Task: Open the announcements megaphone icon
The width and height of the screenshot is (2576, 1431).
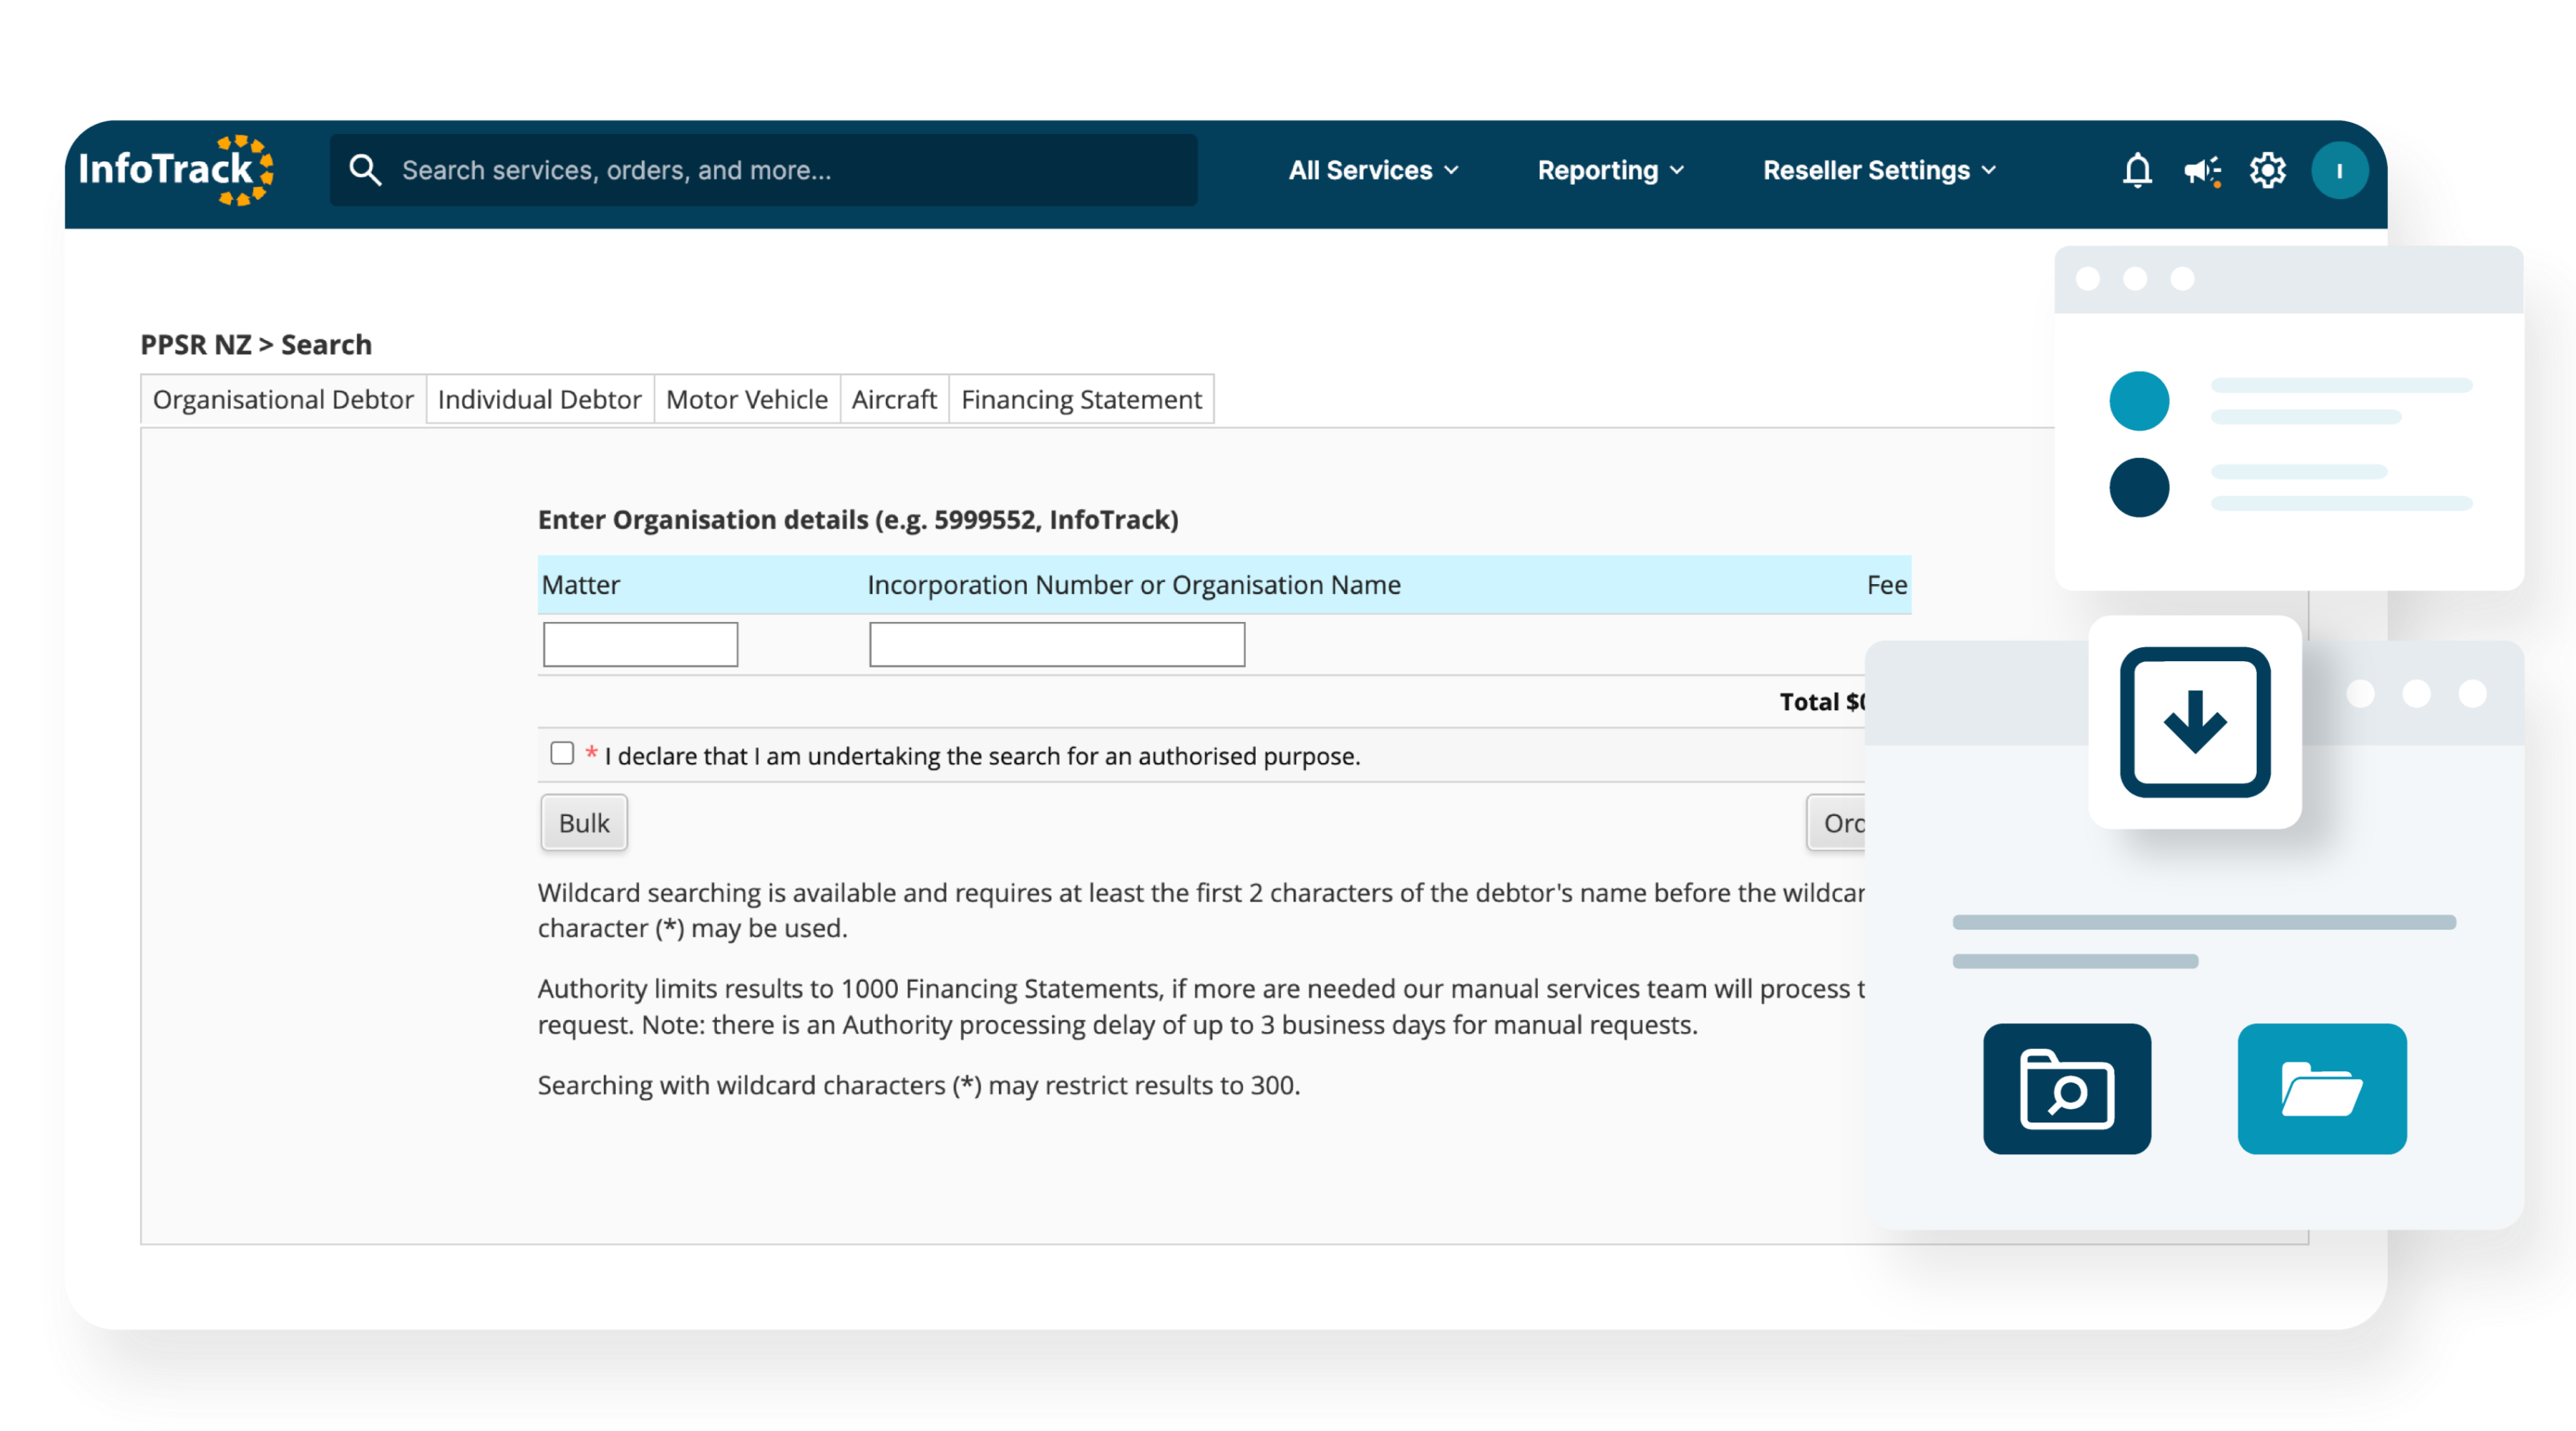Action: click(x=2202, y=171)
